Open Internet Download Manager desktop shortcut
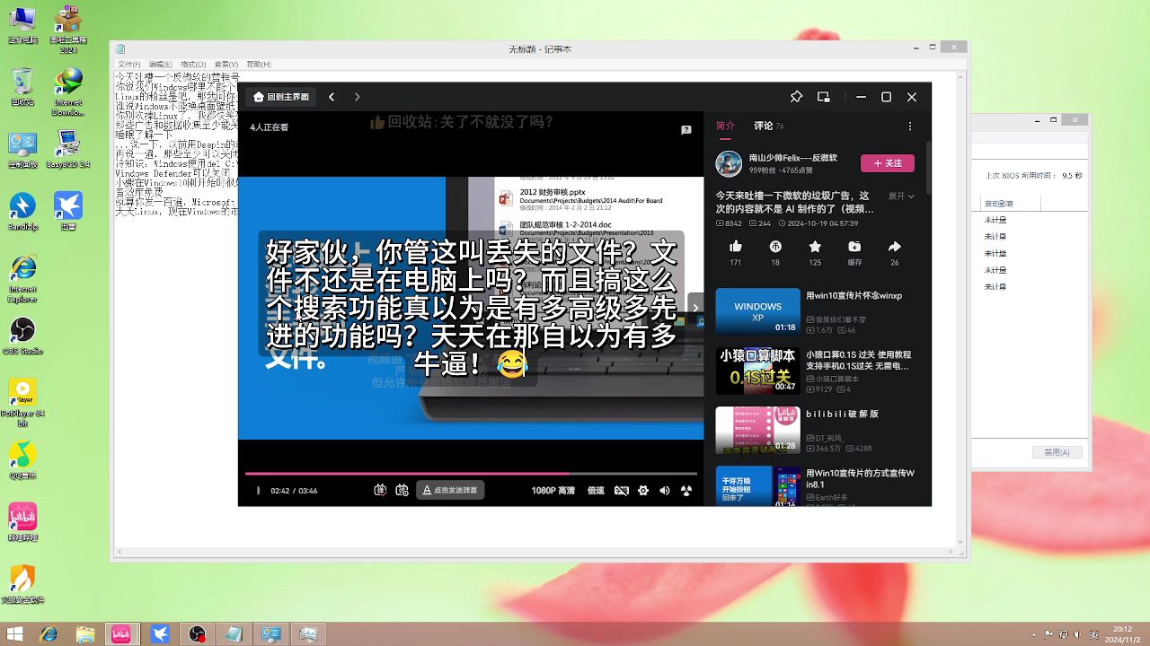The height and width of the screenshot is (646, 1150). 68,92
